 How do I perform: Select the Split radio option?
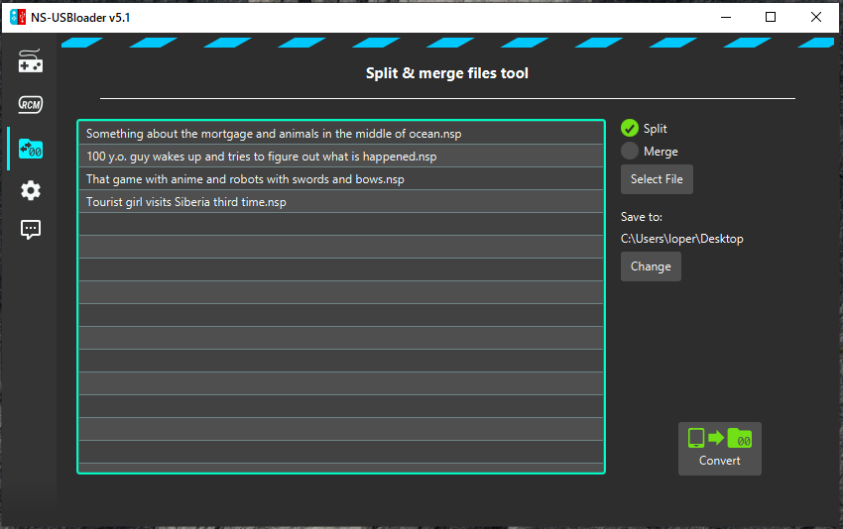(x=629, y=128)
